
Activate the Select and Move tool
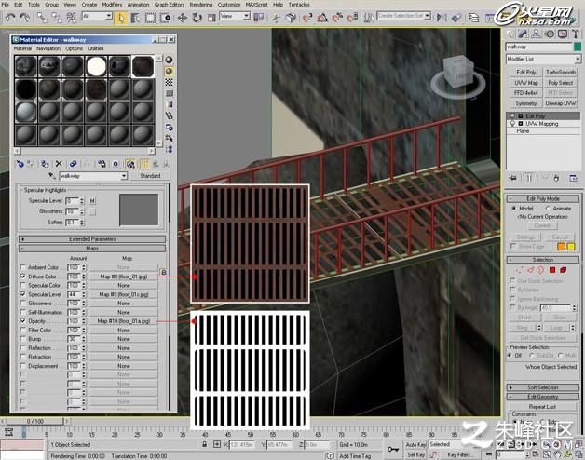point(182,18)
